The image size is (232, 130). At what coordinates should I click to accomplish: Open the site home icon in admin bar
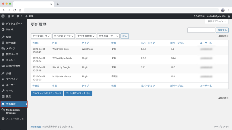pyautogui.click(x=9, y=16)
